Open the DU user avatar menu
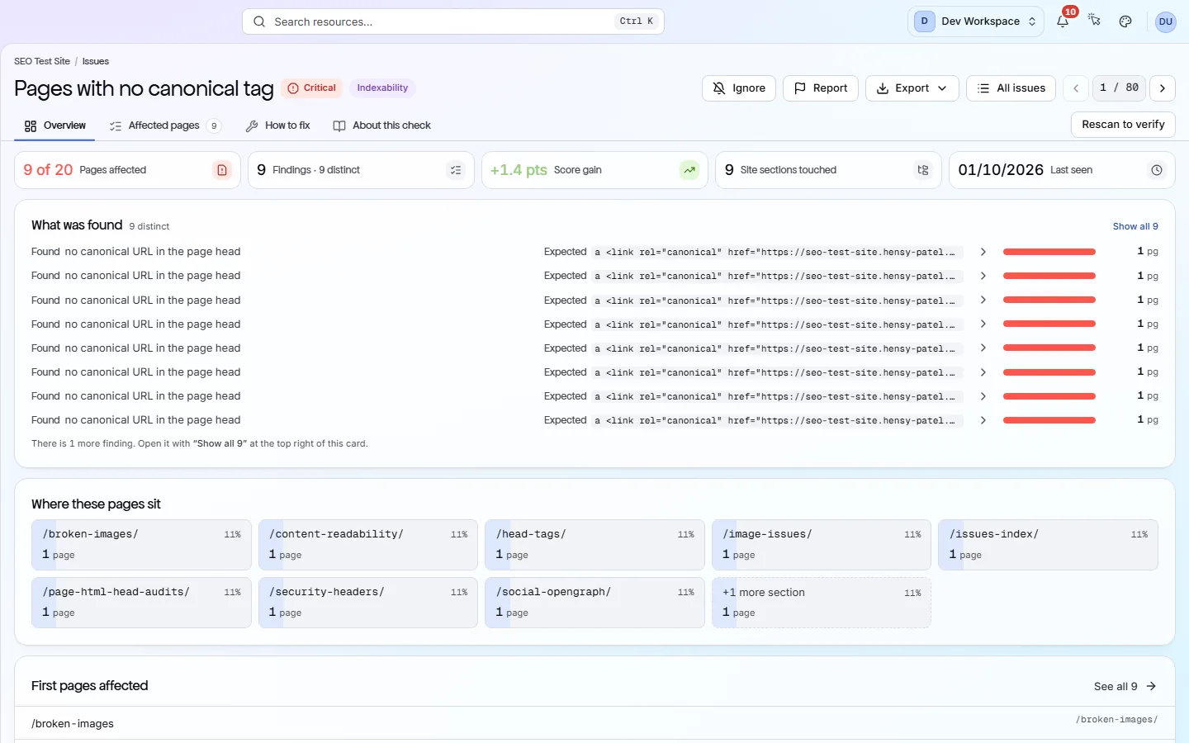Screen dimensions: 1189x743 pos(1165,21)
